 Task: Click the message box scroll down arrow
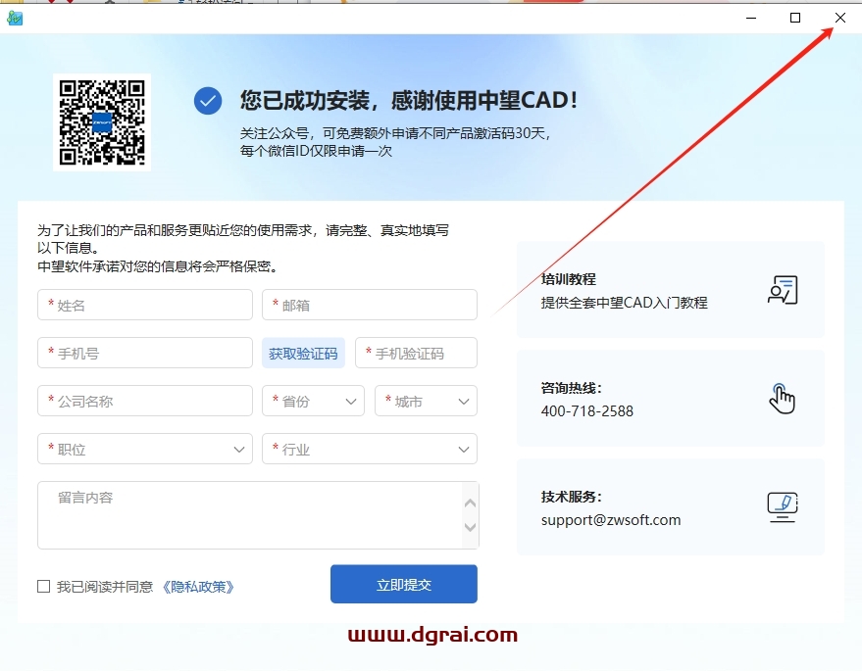point(470,527)
